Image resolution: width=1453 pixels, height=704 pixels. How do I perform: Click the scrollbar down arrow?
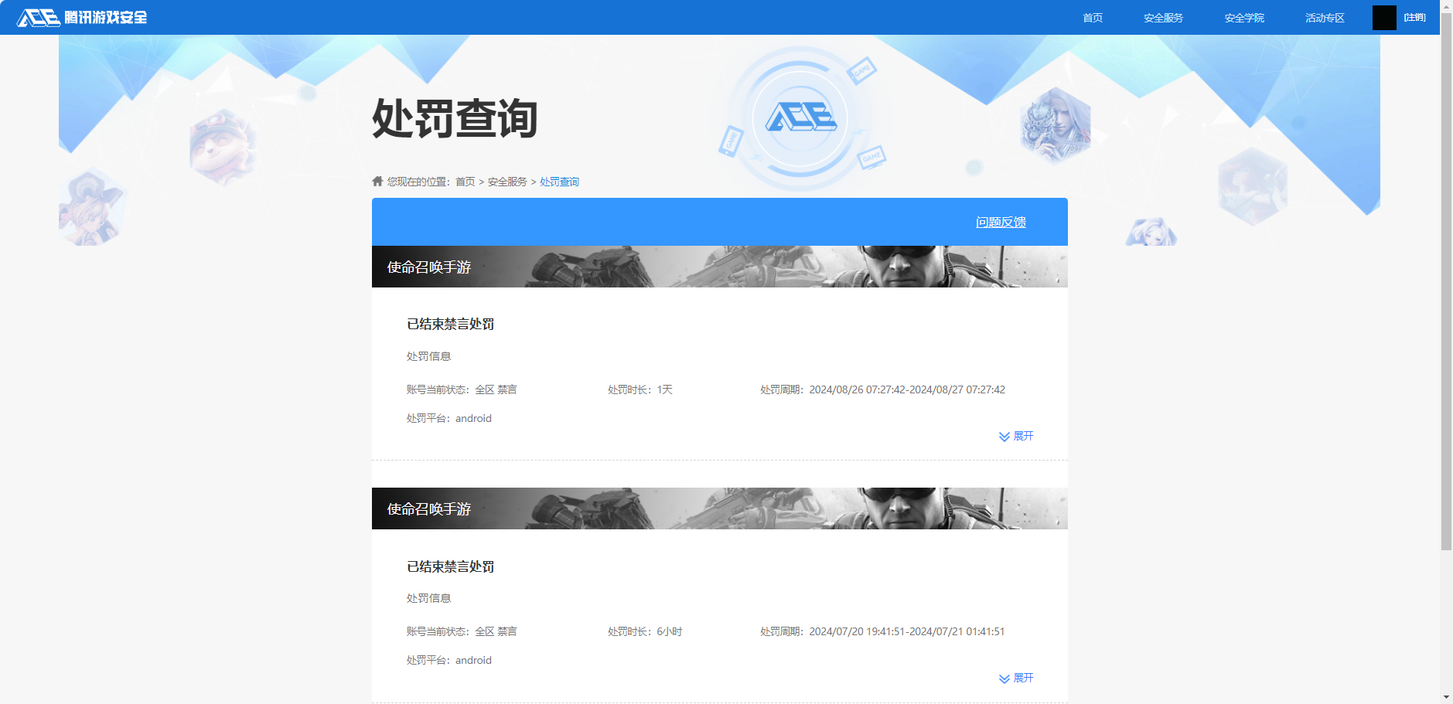pos(1447,697)
